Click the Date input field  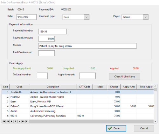(26, 17)
